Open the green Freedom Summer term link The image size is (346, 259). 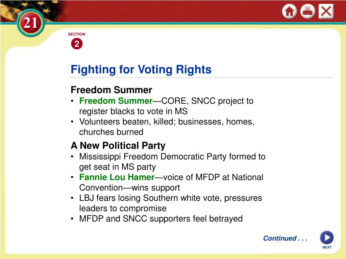[116, 101]
